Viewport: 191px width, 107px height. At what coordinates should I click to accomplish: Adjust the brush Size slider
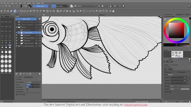[x=59, y=6]
